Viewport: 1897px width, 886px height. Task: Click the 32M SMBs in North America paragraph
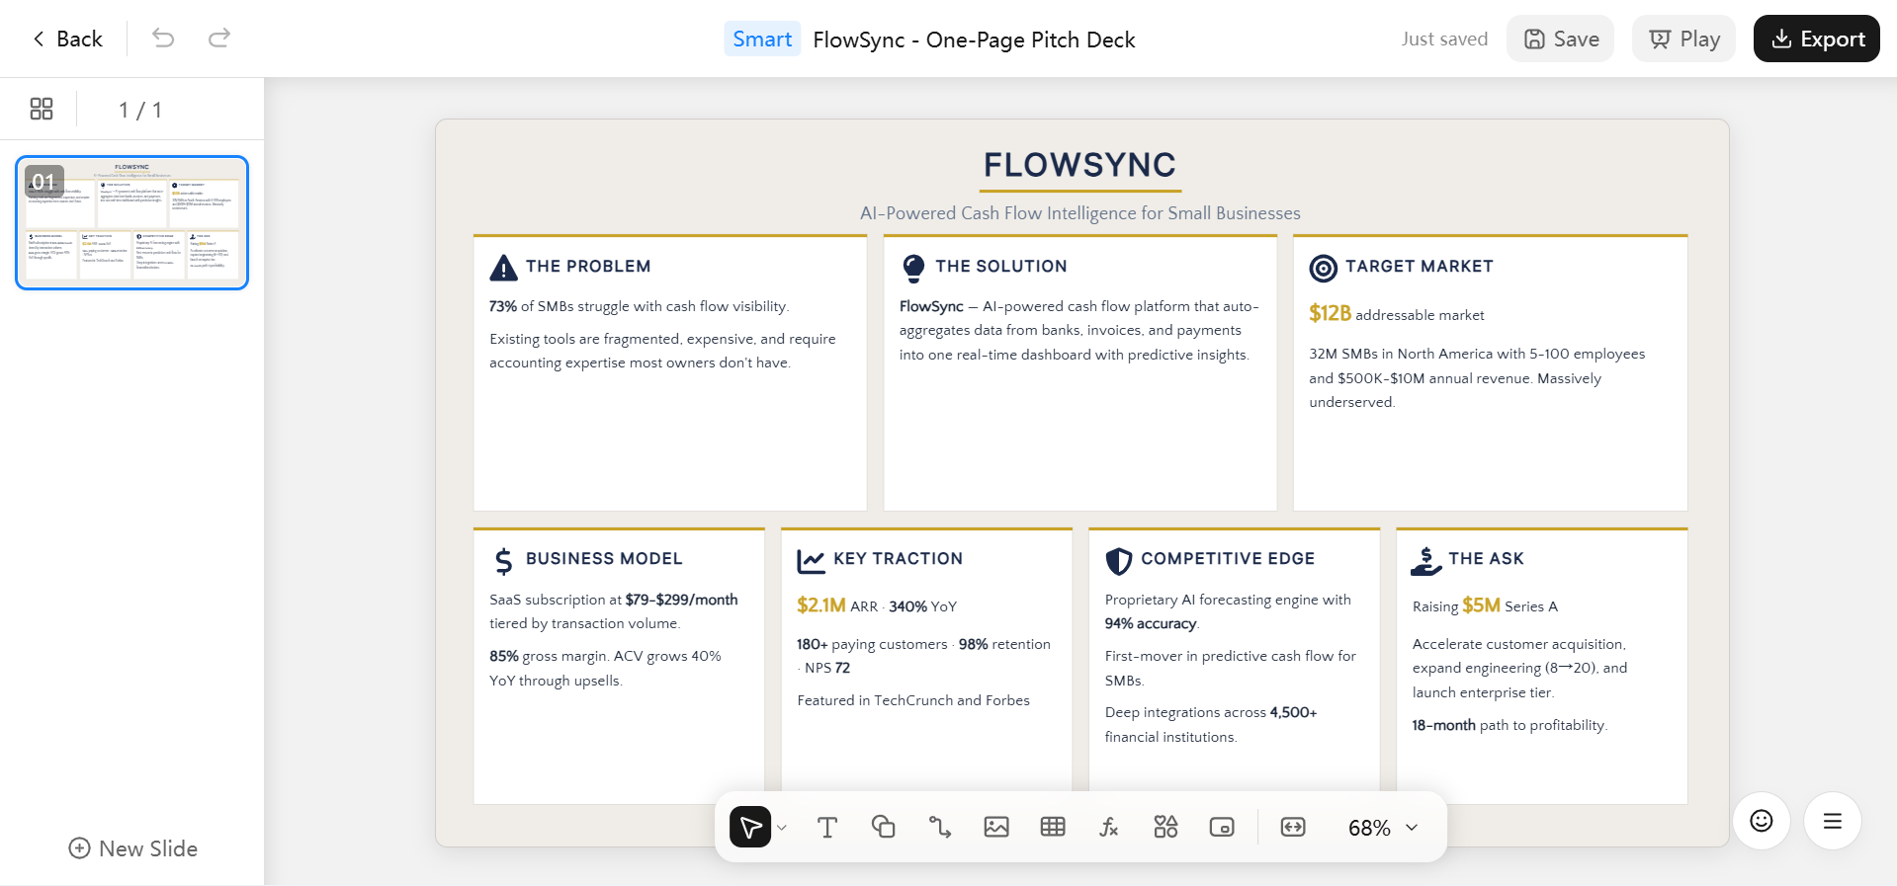(x=1477, y=378)
